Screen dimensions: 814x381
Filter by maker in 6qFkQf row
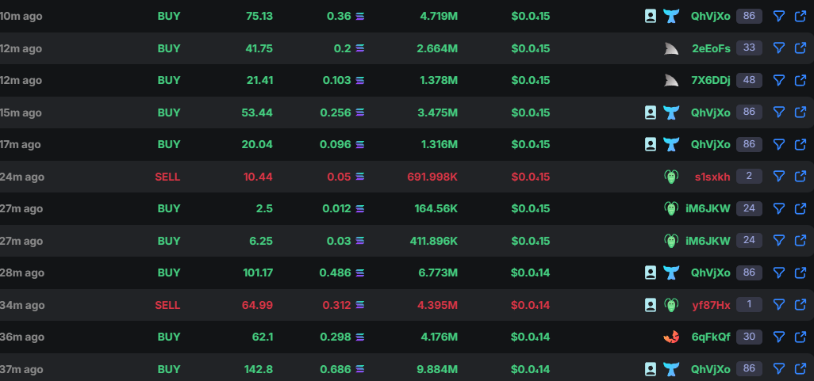pyautogui.click(x=778, y=337)
